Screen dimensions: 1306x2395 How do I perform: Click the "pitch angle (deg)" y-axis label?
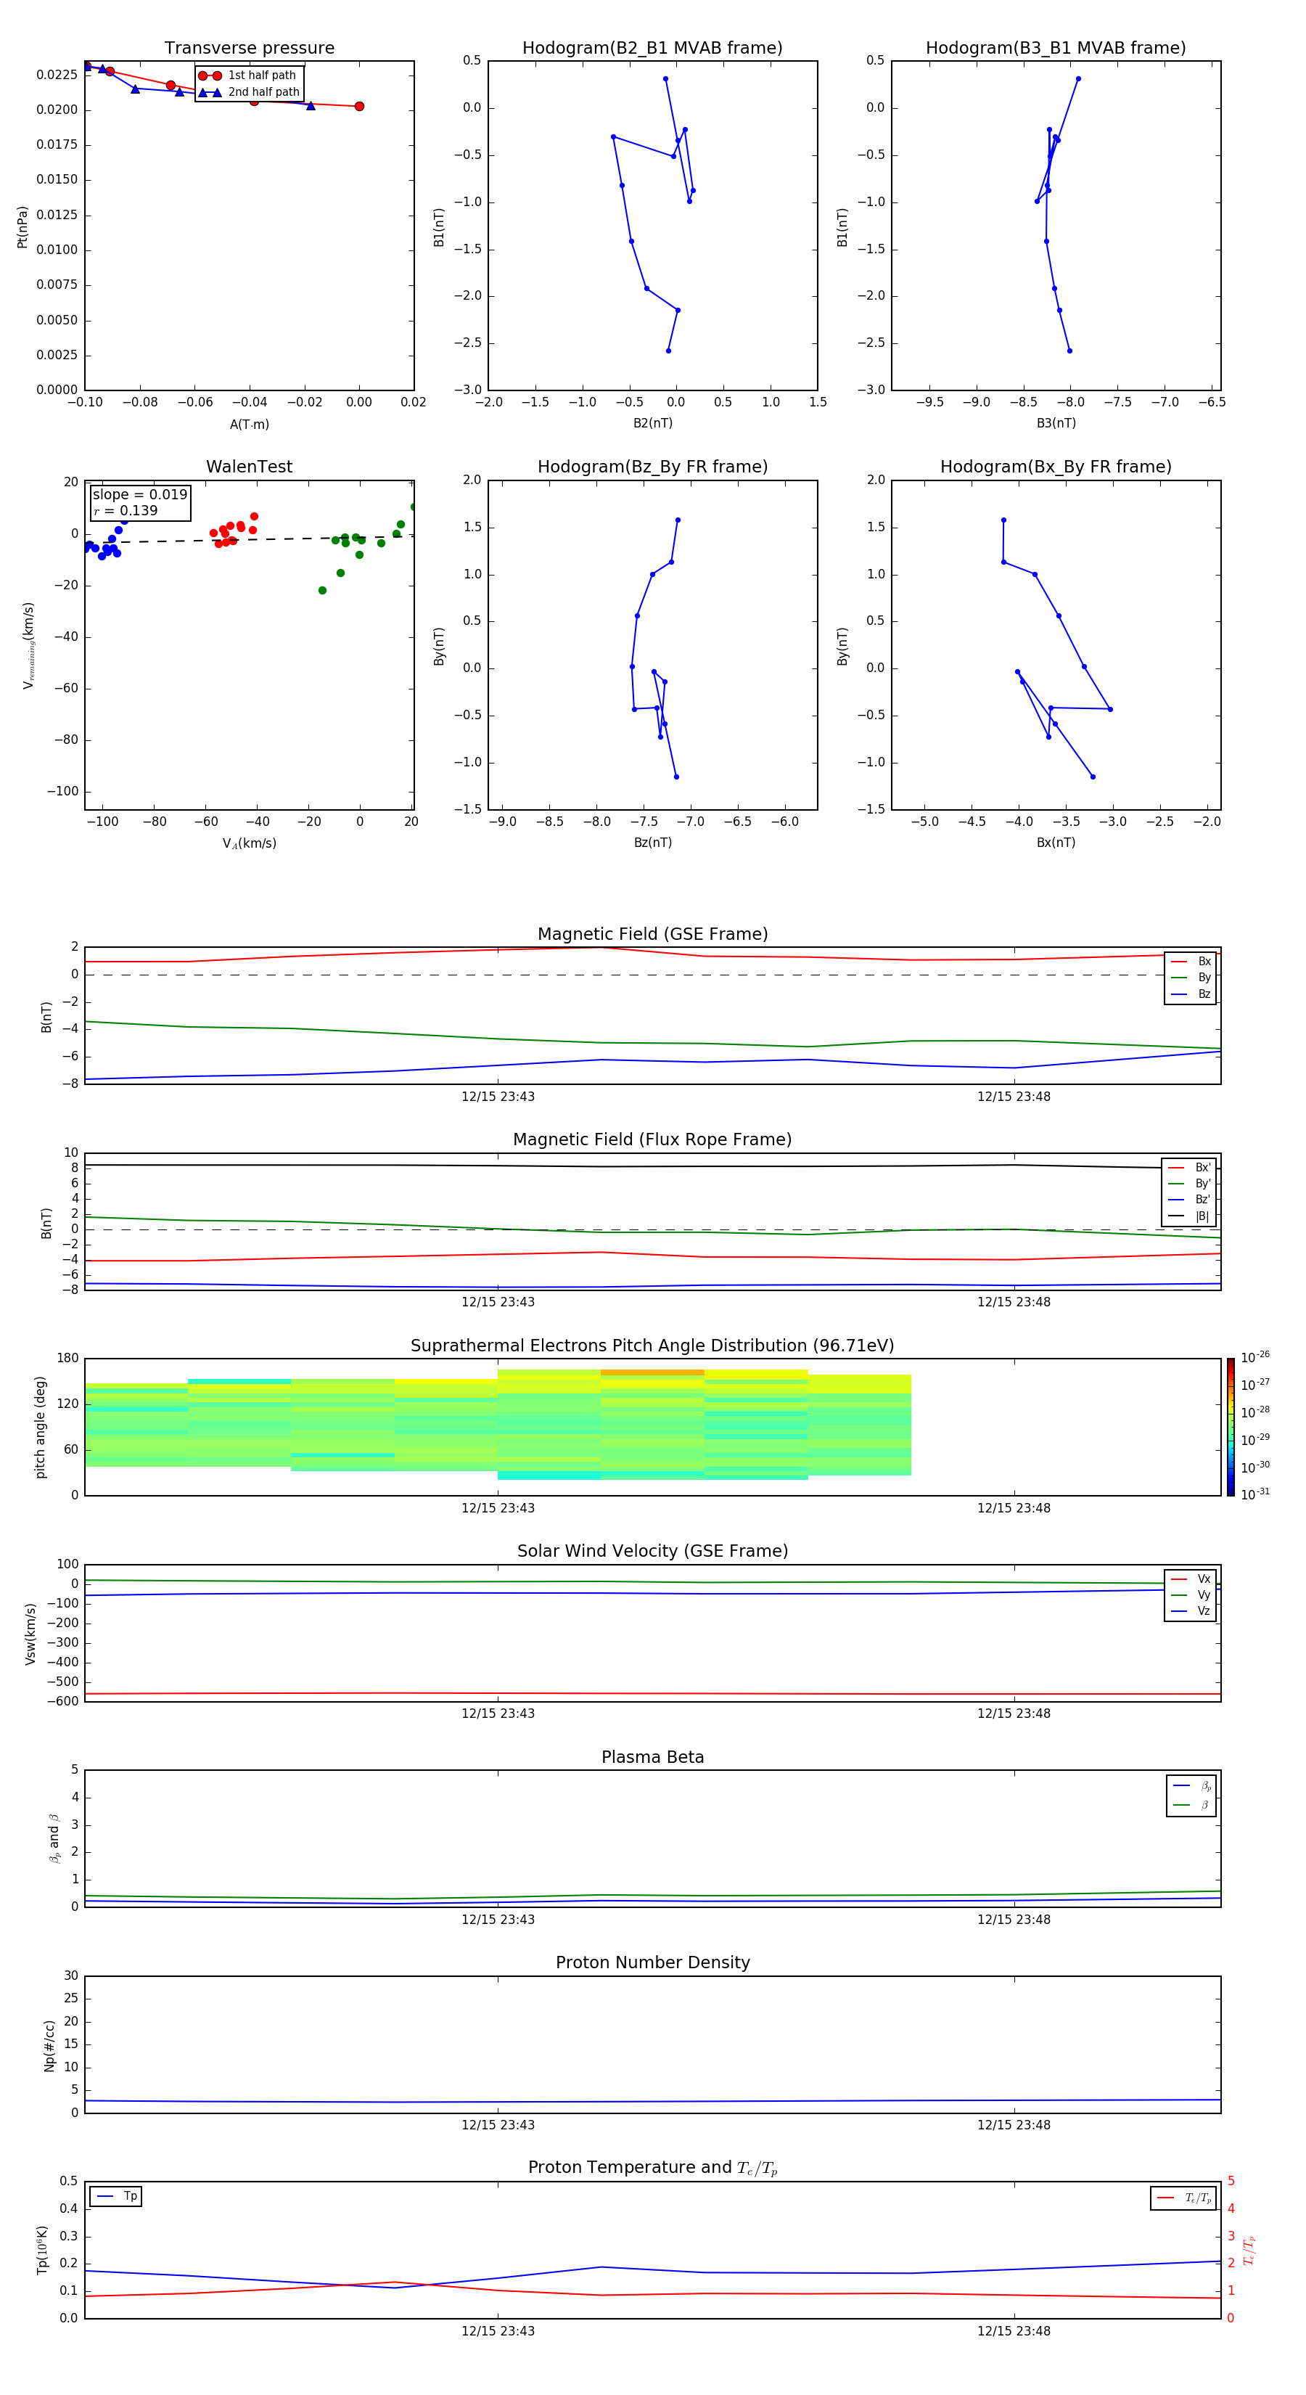[40, 1427]
